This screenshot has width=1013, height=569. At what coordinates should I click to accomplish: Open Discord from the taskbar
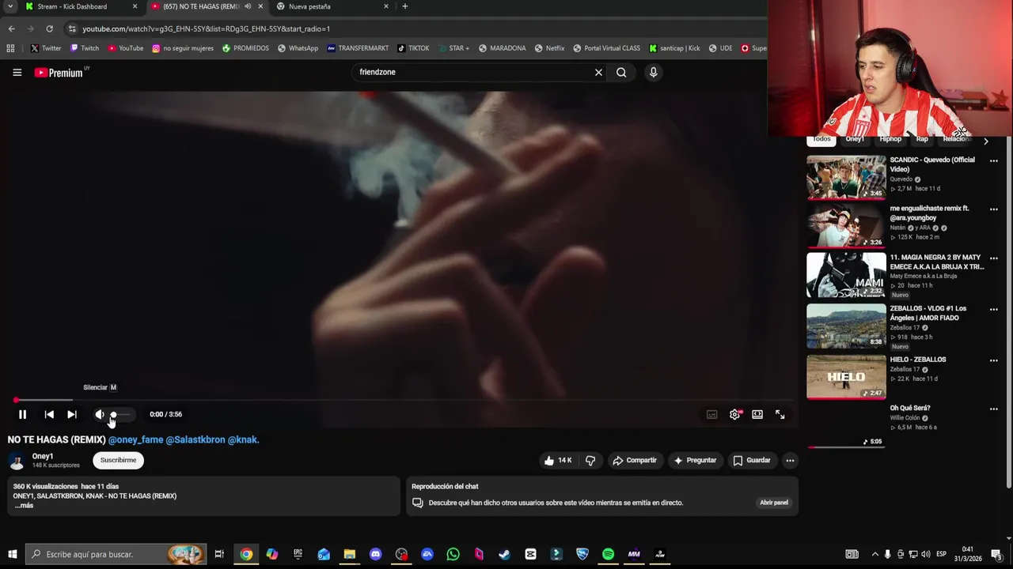click(x=375, y=554)
